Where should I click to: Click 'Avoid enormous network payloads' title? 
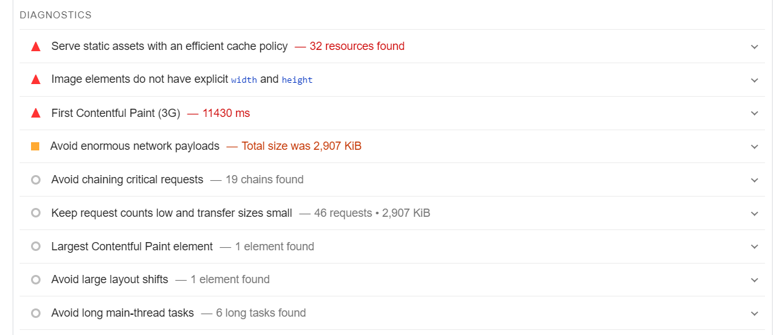[135, 146]
